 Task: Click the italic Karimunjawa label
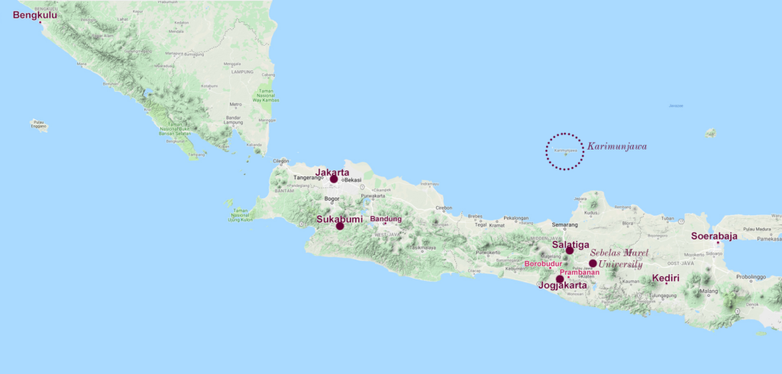click(617, 147)
